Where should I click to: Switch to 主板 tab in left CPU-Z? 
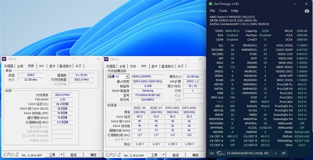point(20,66)
